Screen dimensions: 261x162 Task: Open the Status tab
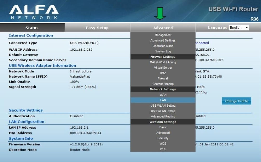pyautogui.click(x=32, y=28)
